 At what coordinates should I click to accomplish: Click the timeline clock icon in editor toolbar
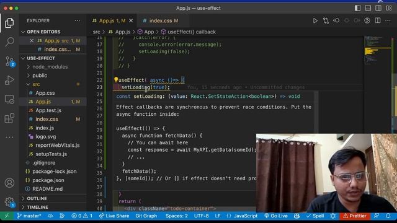click(x=367, y=20)
